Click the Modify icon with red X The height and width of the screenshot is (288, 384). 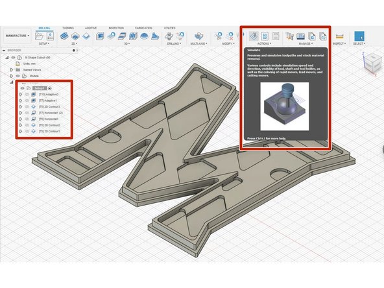(230, 36)
